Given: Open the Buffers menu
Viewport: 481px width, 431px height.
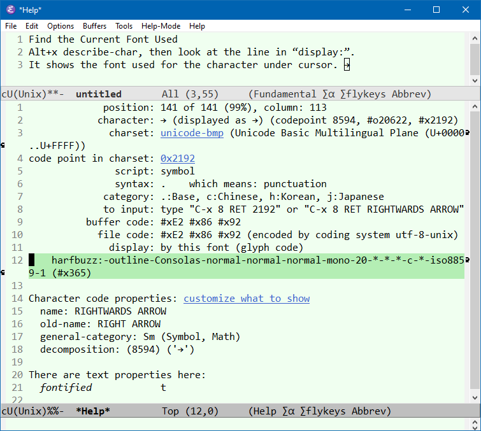Looking at the screenshot, I should [94, 26].
